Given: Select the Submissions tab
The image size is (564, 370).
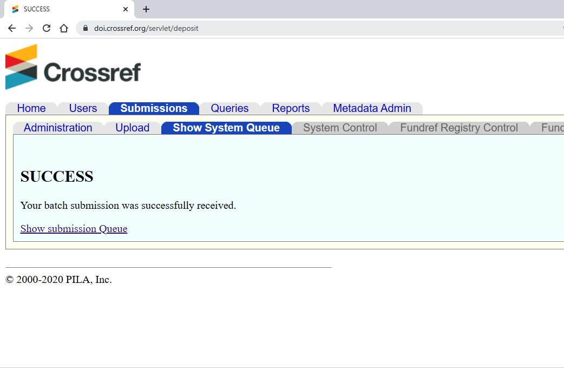Looking at the screenshot, I should [x=154, y=108].
